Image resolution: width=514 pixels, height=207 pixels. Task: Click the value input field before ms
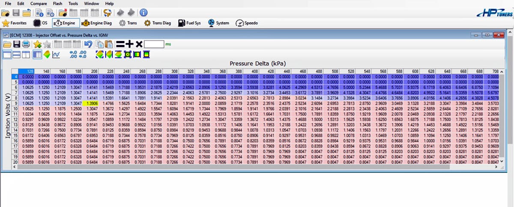(154, 44)
